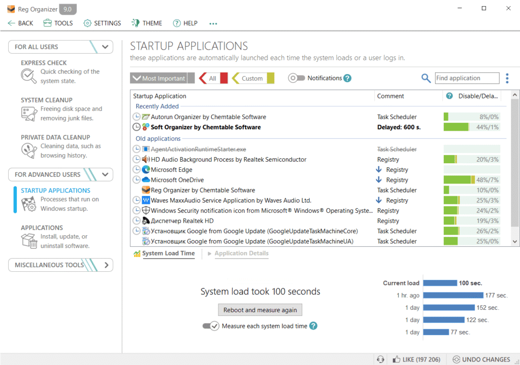The image size is (520, 365).
Task: Click the Private Data Cleanup icon
Action: 29,151
